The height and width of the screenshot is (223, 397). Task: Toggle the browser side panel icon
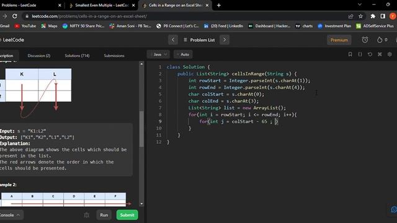383,16
